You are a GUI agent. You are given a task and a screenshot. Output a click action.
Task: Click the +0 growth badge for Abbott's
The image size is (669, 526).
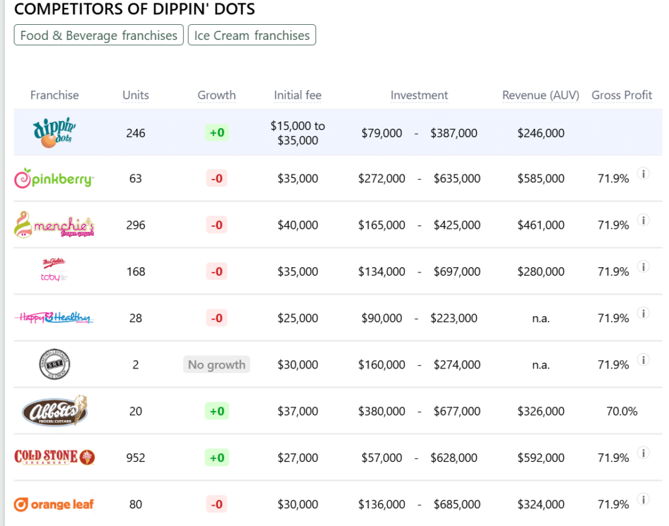coord(217,411)
